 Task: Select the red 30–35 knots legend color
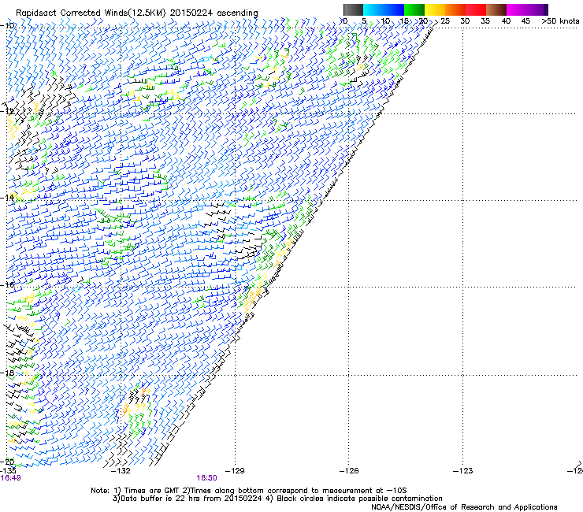476,9
